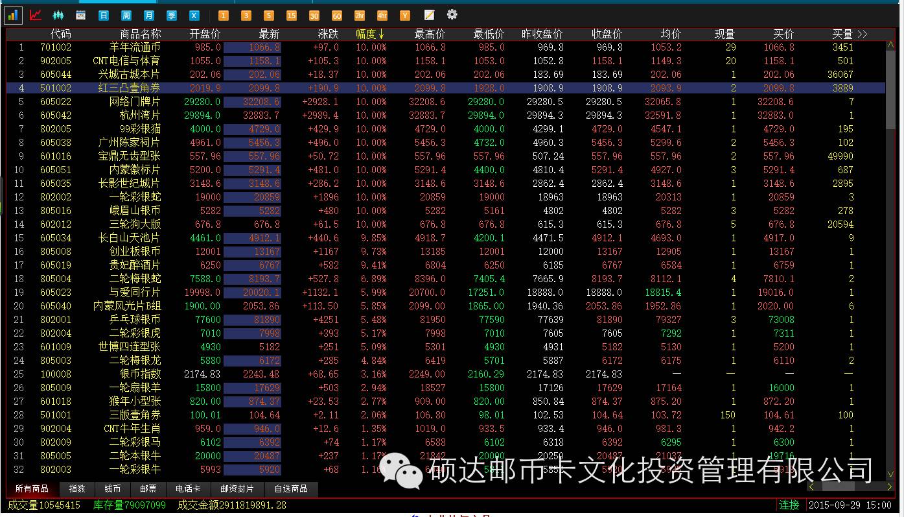Image resolution: width=904 pixels, height=517 pixels.
Task: Select the 3-minute chart icon
Action: click(246, 15)
